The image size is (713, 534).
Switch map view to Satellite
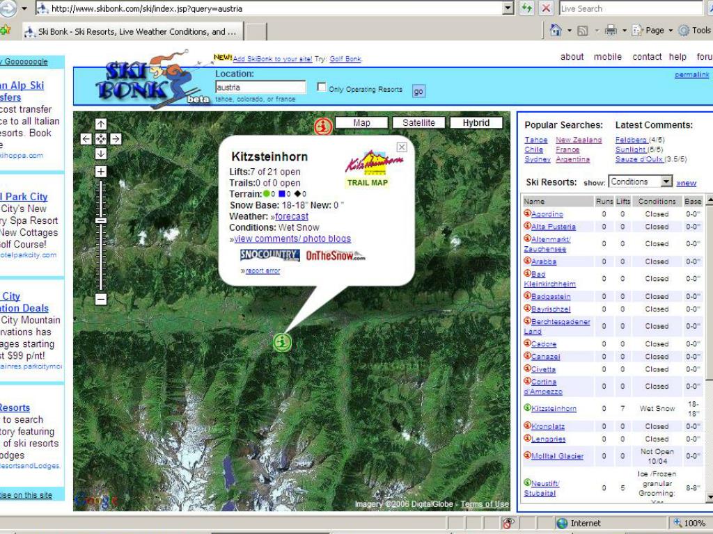(x=418, y=122)
